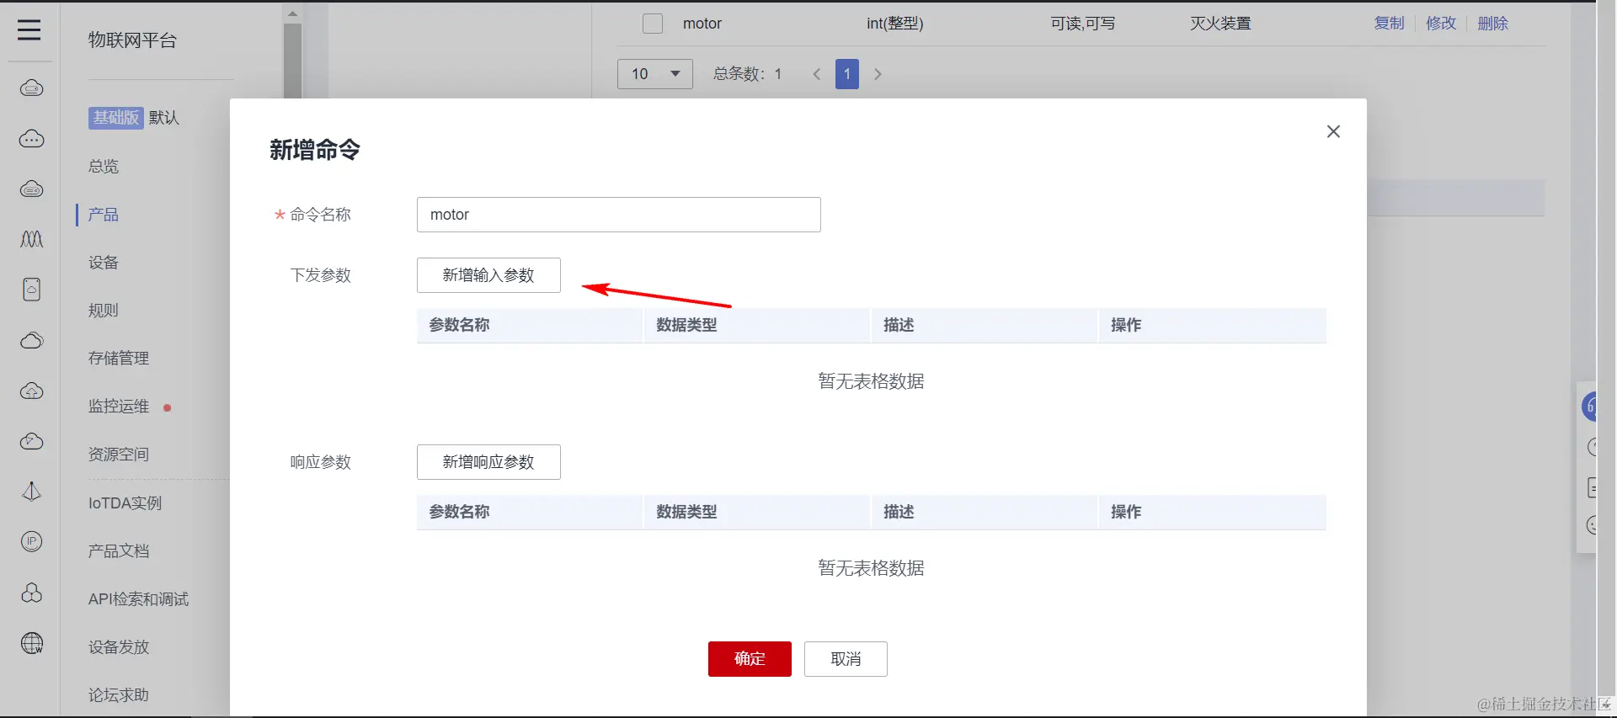Image resolution: width=1617 pixels, height=718 pixels.
Task: Click the circled IP sidebar icon
Action: click(x=32, y=541)
